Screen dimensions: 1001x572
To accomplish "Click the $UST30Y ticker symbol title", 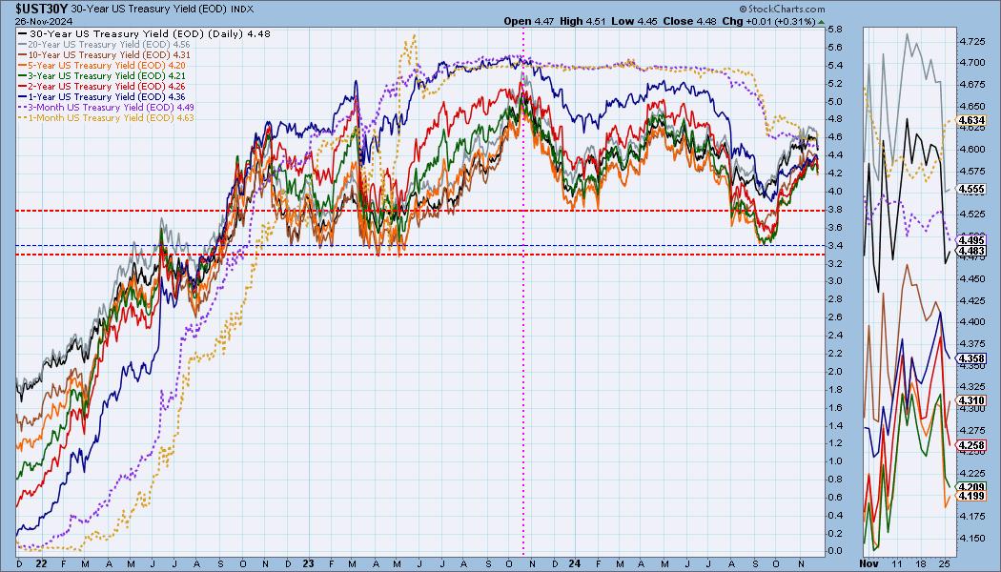I will [x=42, y=9].
